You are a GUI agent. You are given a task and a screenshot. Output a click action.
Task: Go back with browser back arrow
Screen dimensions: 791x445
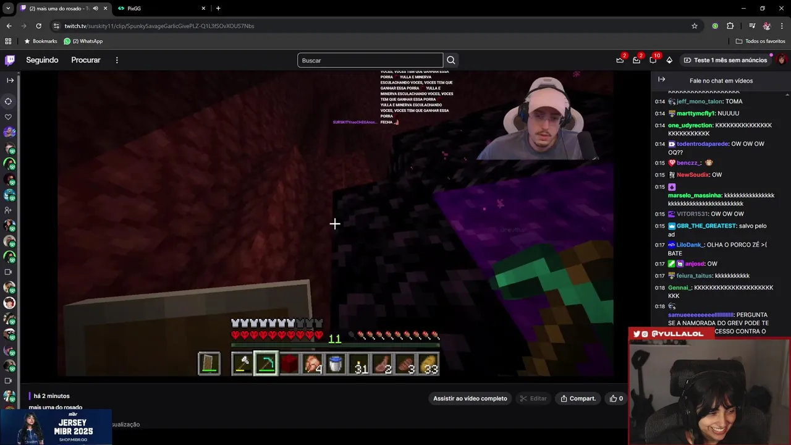[9, 26]
